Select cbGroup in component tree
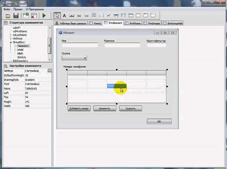This screenshot has width=227, height=169. (x=18, y=39)
